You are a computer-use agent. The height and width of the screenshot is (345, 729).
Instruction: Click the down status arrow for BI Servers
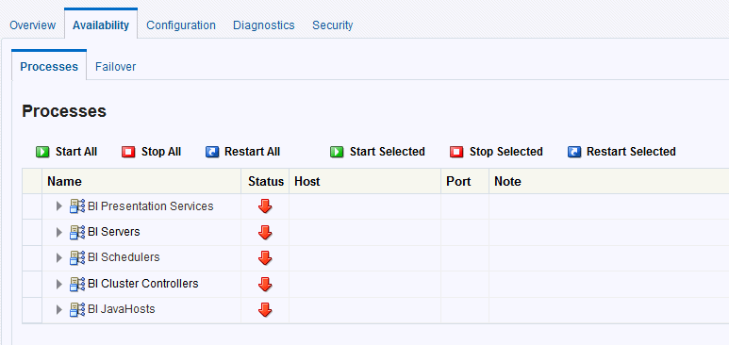265,233
